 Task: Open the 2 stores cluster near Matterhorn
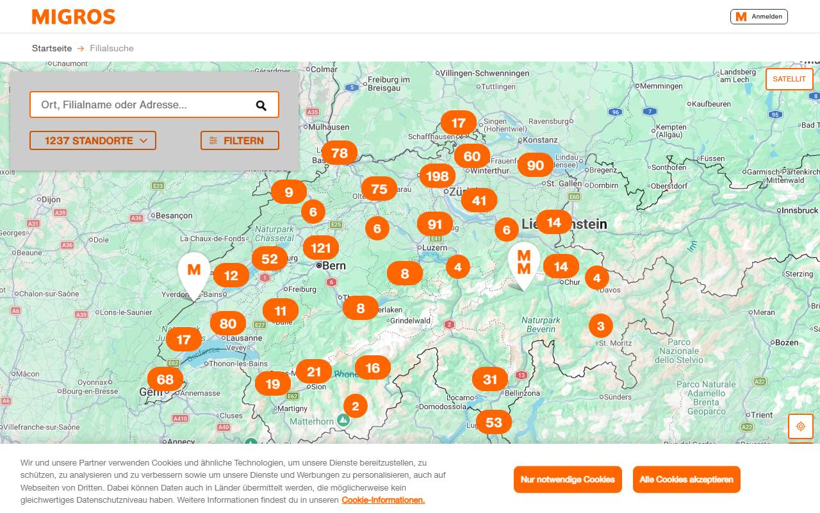[356, 406]
